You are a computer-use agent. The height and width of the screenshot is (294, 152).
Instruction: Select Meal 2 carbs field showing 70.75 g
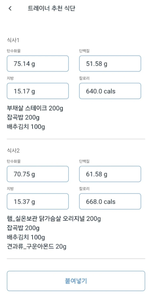pyautogui.click(x=38, y=174)
